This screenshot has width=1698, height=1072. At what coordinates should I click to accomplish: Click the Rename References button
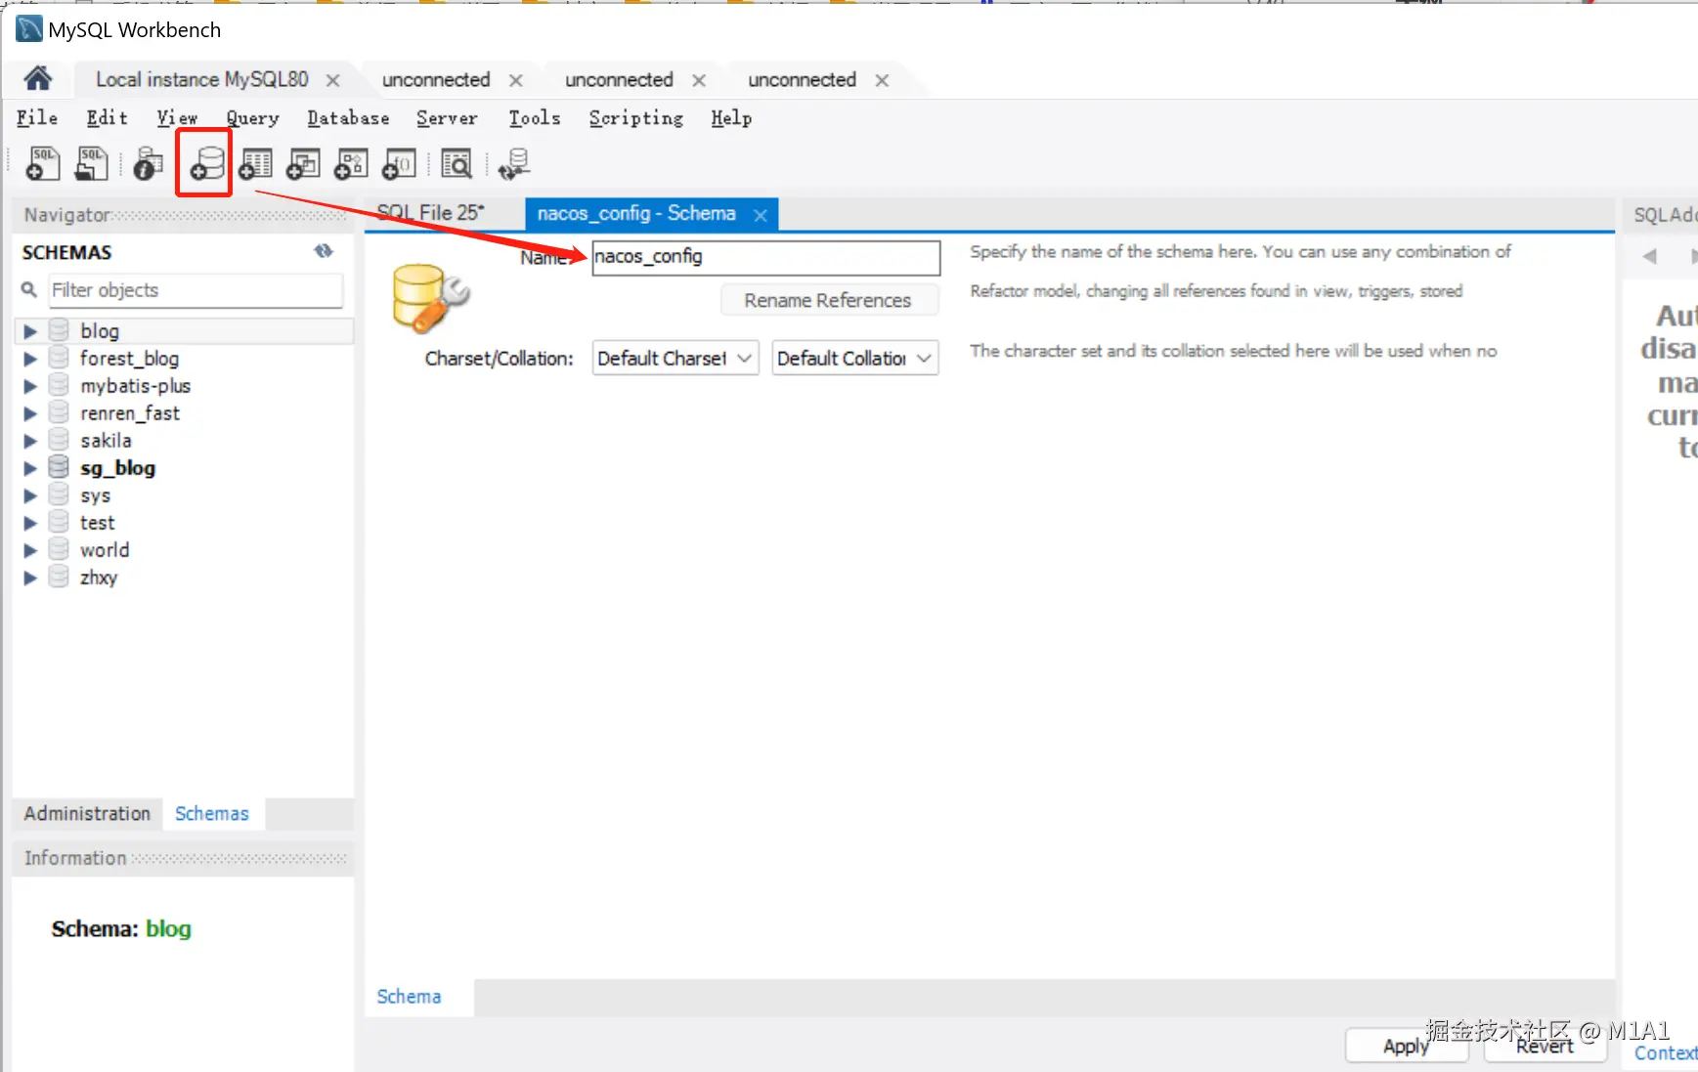tap(828, 300)
